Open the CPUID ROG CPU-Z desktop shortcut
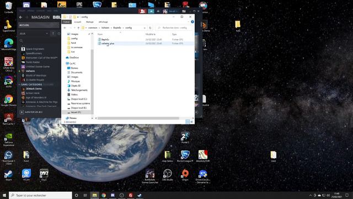The image size is (353, 199). (x=9, y=64)
